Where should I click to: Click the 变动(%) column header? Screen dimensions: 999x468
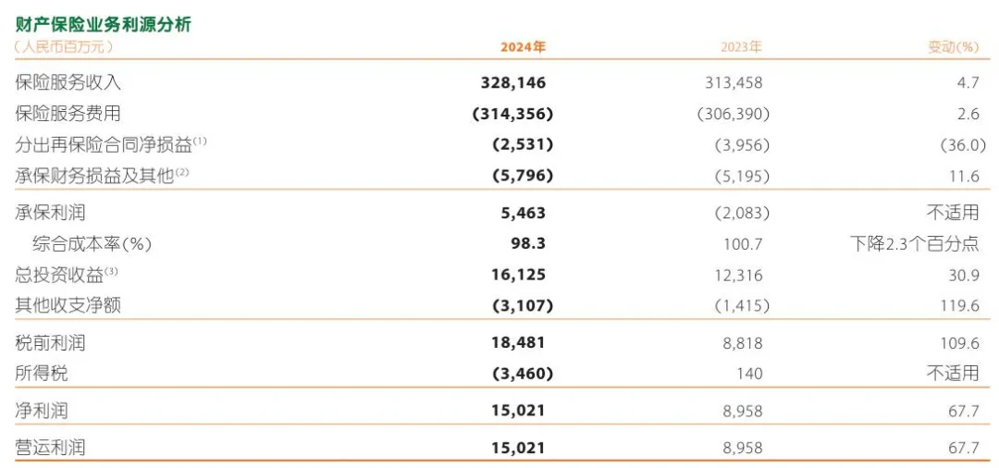click(953, 46)
